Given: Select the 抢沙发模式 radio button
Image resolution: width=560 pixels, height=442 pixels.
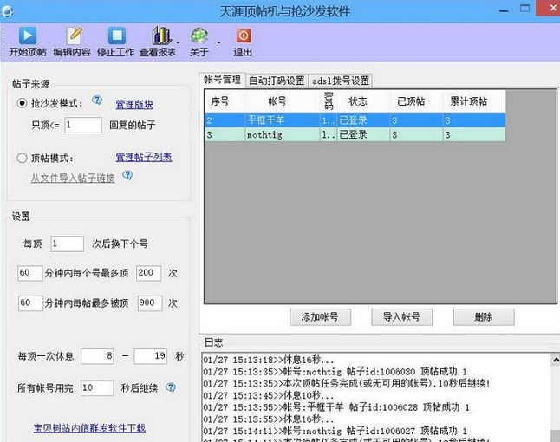Looking at the screenshot, I should (23, 103).
